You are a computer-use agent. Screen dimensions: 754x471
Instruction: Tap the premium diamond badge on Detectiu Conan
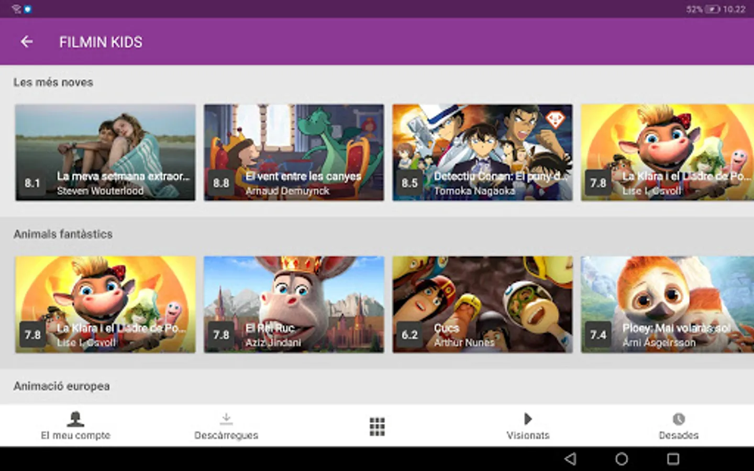point(555,120)
